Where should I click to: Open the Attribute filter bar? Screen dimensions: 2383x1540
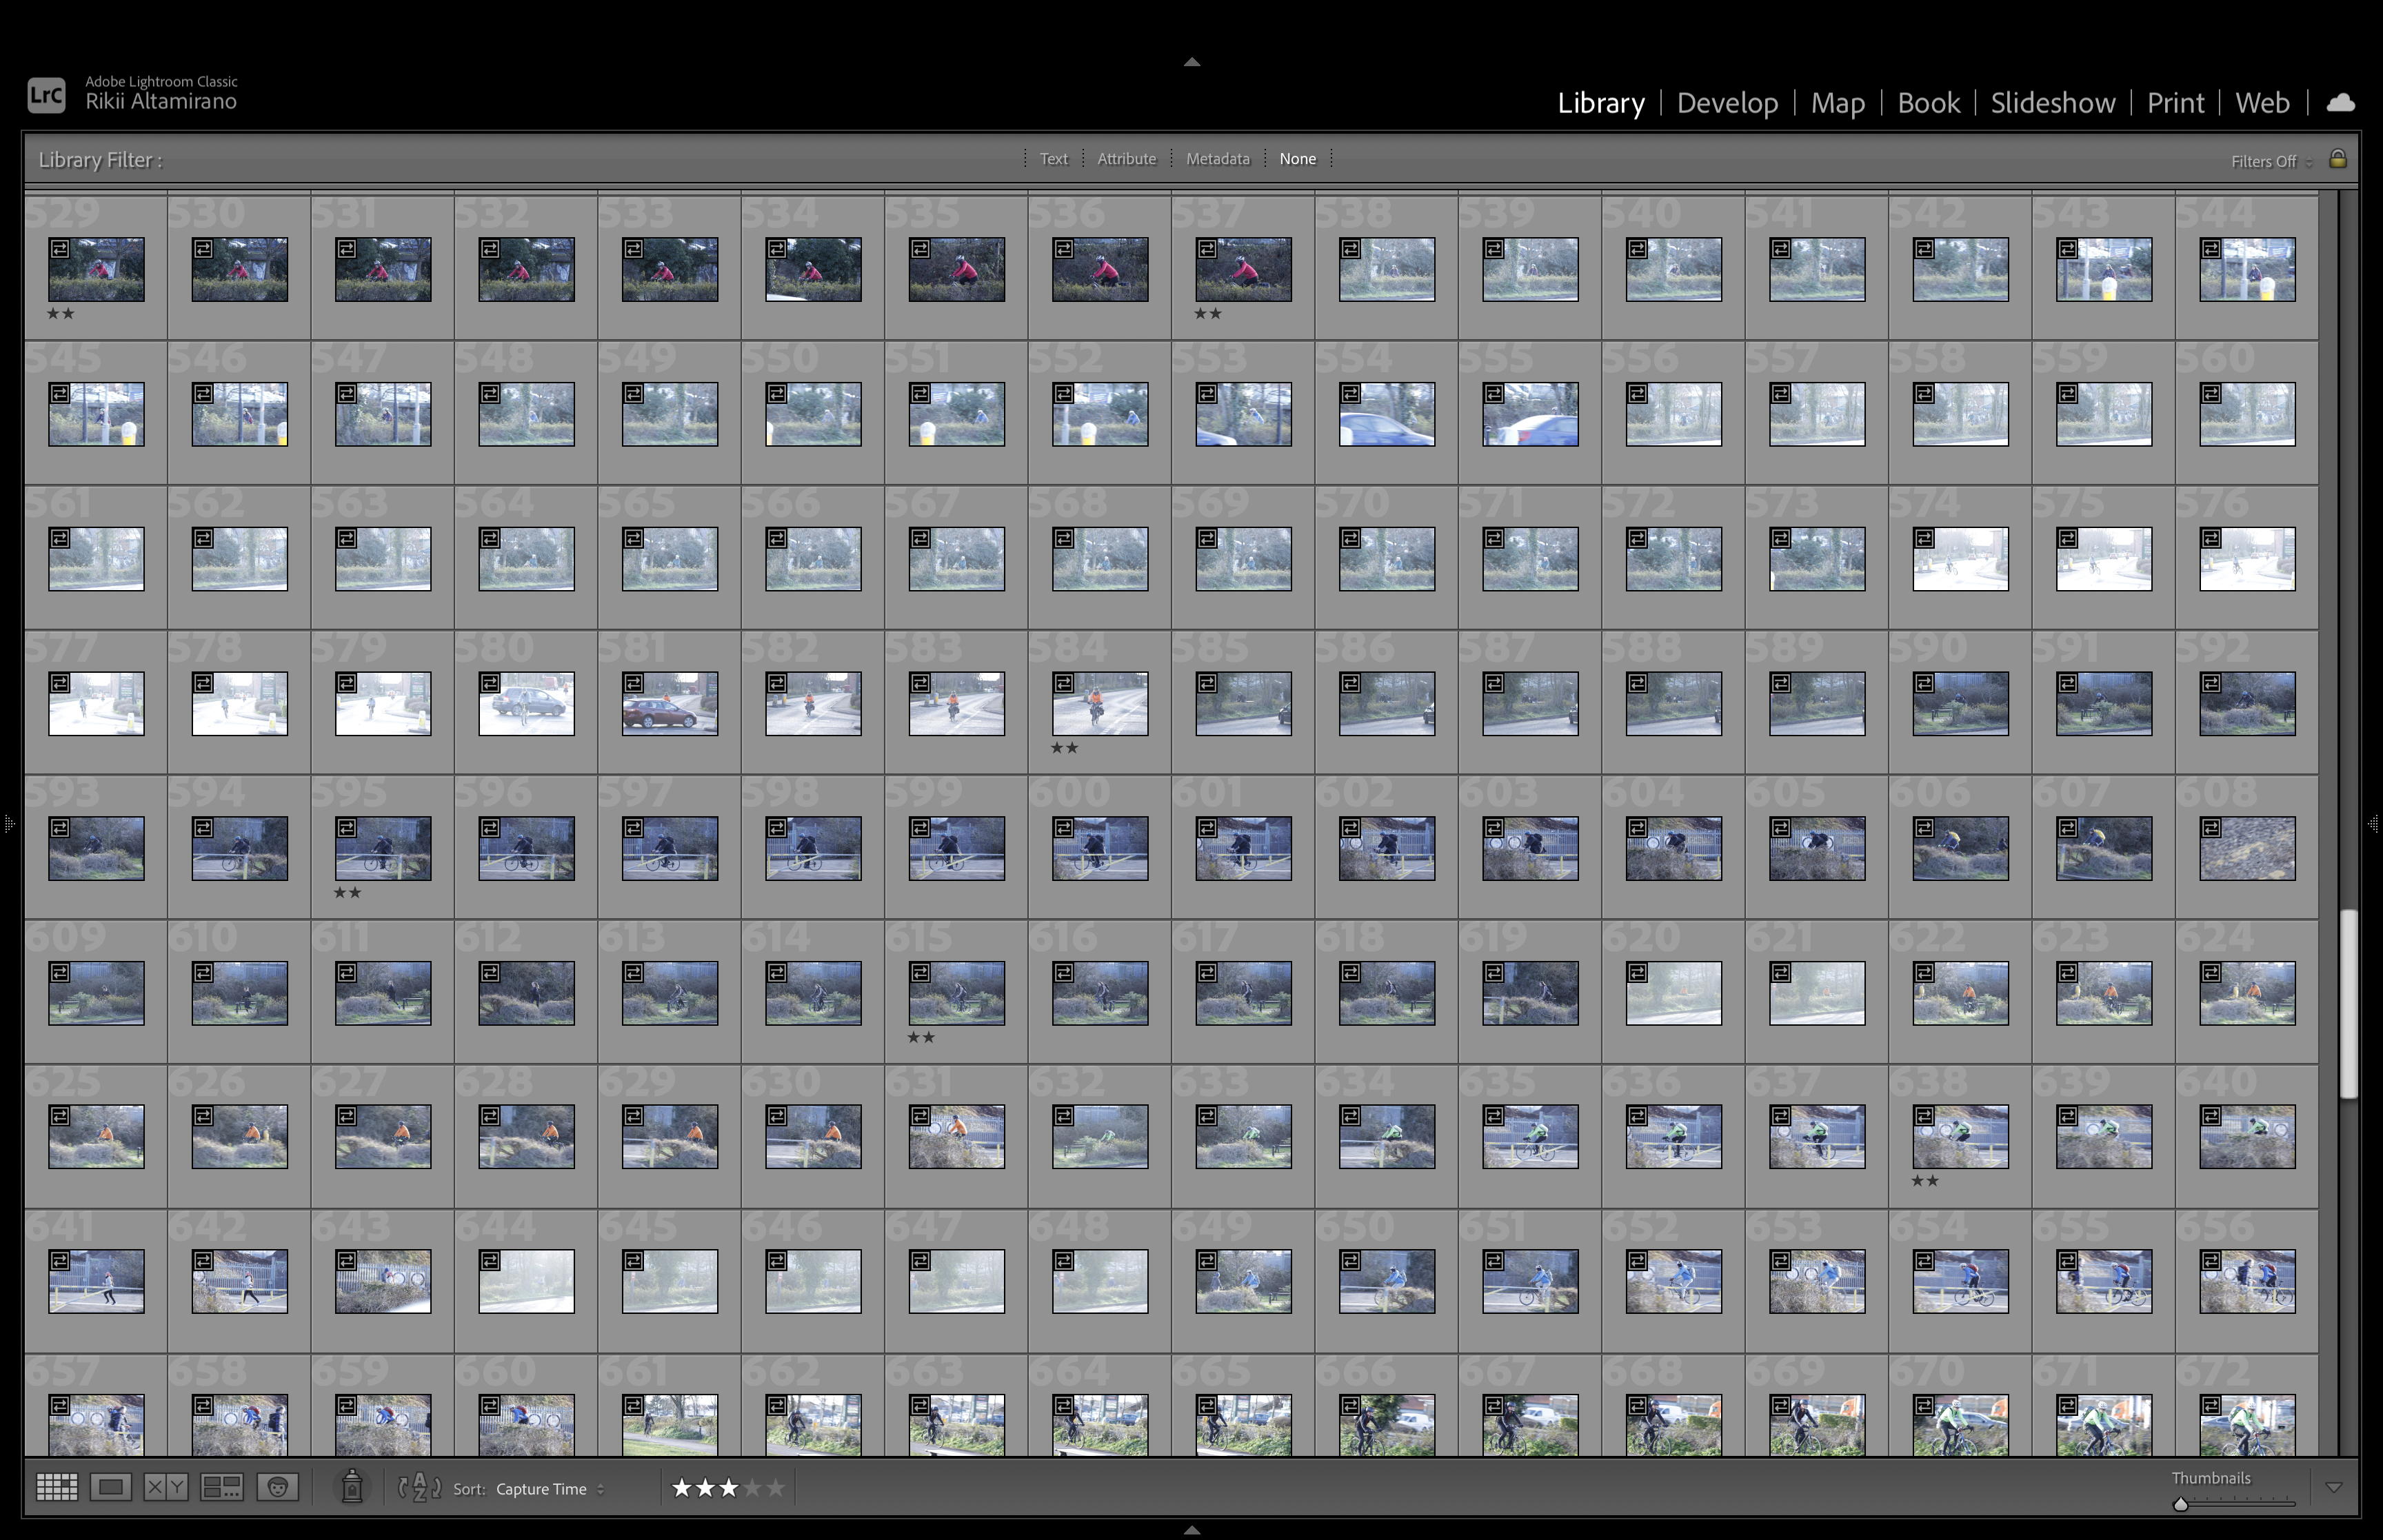1126,159
